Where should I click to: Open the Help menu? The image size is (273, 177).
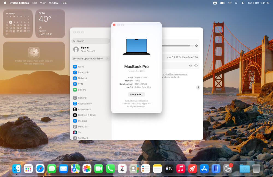tap(64, 3)
